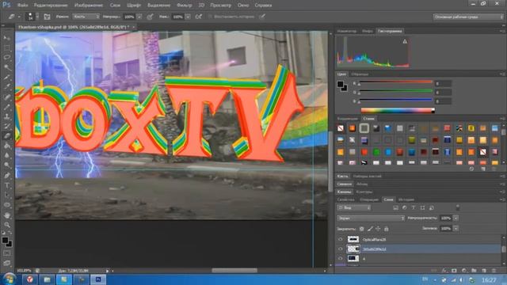This screenshot has width=507, height=285.
Task: Select the Magic Wand tool
Action: 7,67
